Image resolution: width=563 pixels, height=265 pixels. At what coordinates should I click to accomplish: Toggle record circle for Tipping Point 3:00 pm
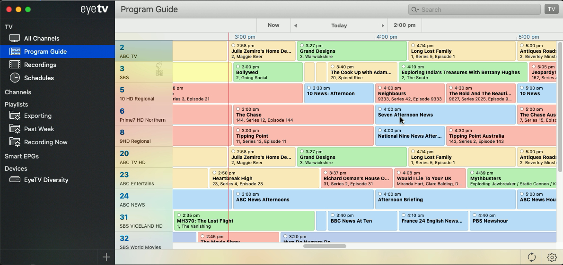coord(238,130)
